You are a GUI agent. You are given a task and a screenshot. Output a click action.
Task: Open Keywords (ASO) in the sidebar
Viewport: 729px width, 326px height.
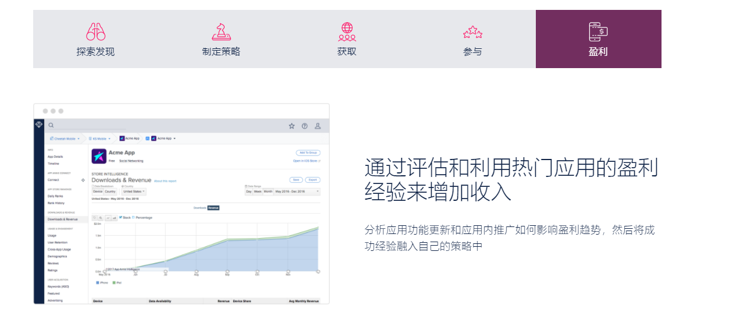point(58,286)
